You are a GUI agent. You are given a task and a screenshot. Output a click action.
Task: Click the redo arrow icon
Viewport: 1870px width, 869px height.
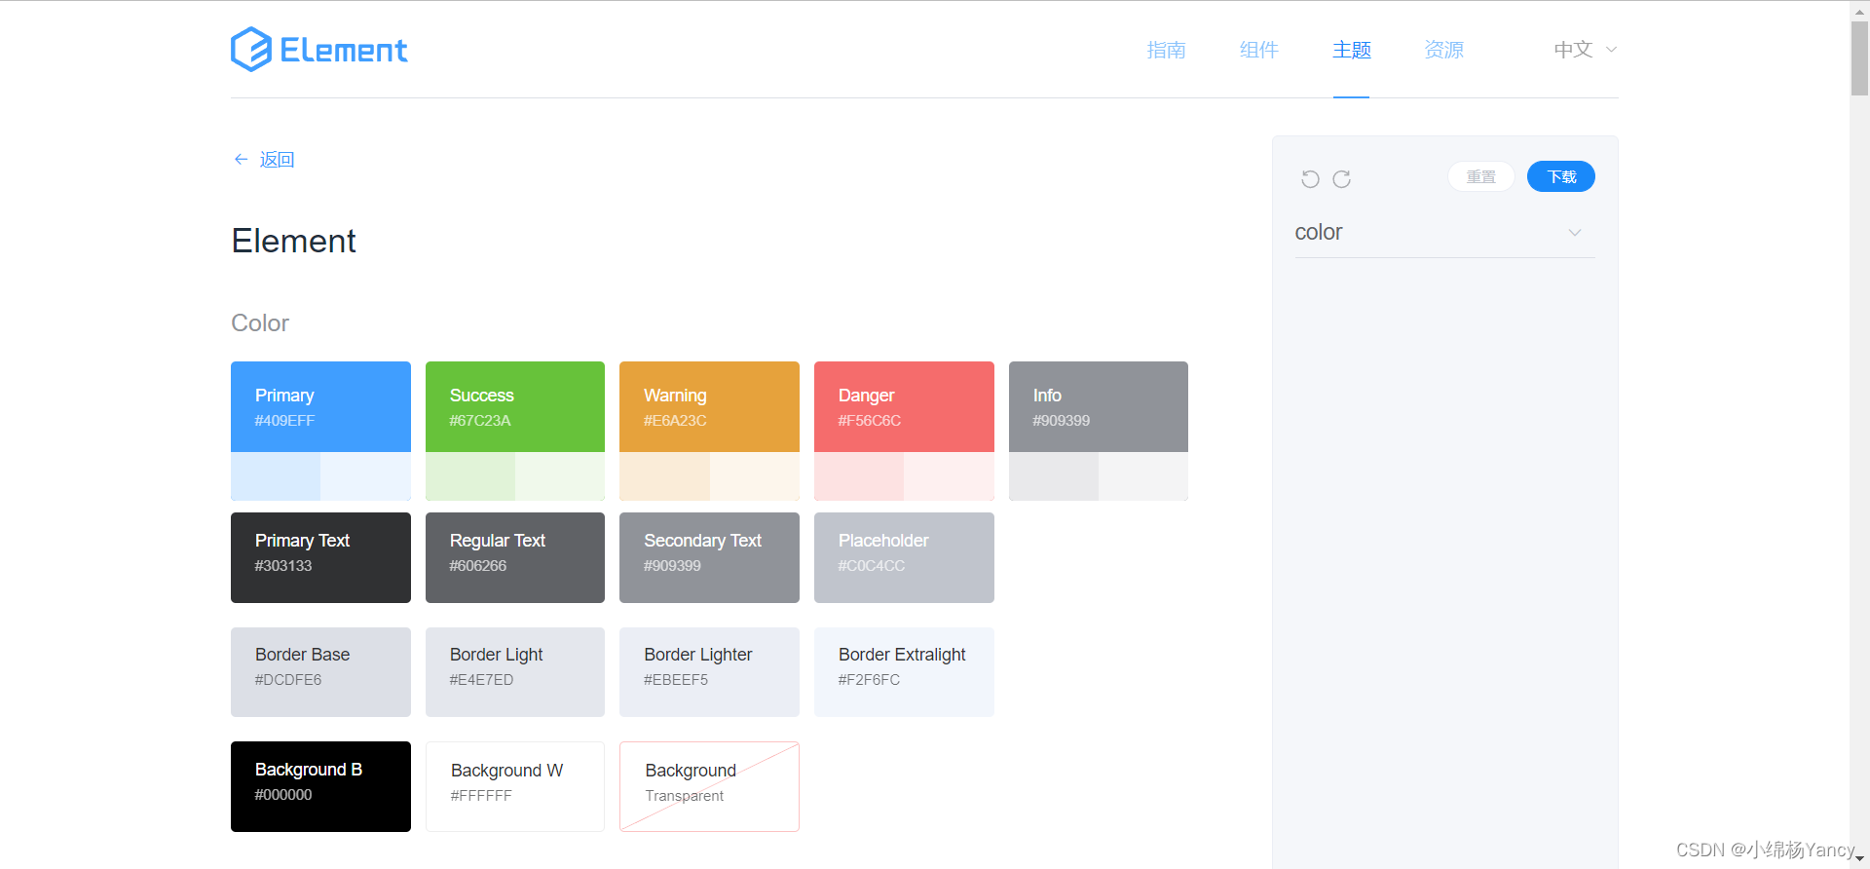point(1341,179)
